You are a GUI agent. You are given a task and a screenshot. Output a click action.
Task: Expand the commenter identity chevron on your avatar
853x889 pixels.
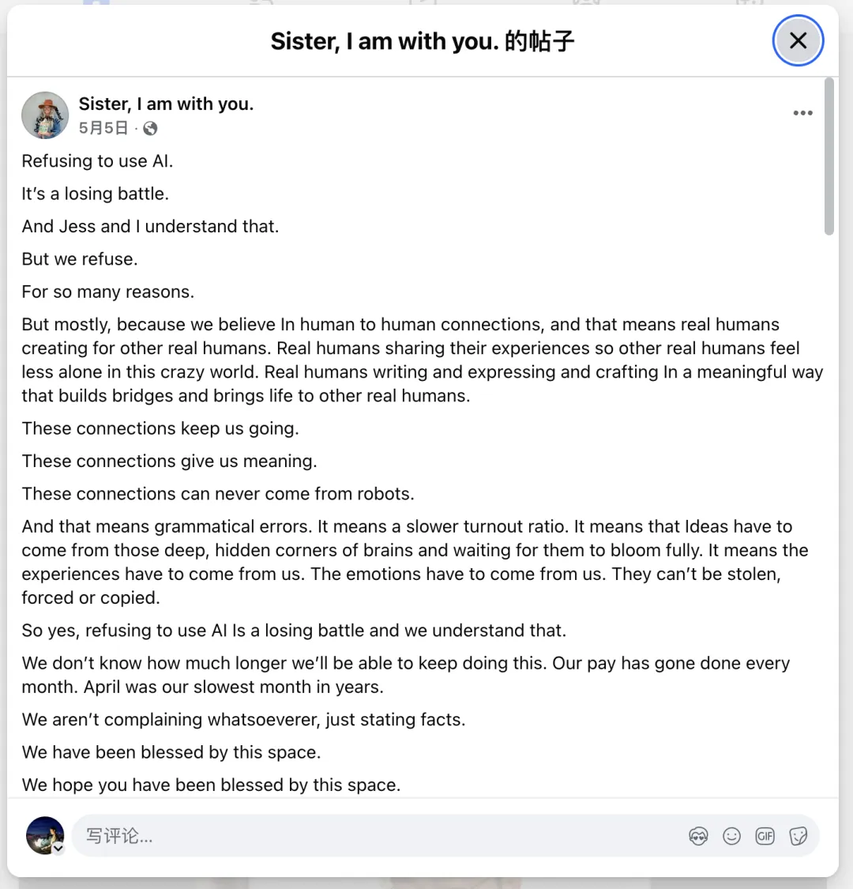[58, 848]
